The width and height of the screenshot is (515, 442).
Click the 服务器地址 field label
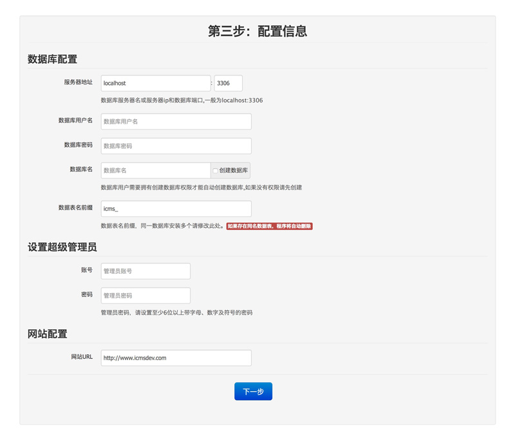[x=78, y=82]
